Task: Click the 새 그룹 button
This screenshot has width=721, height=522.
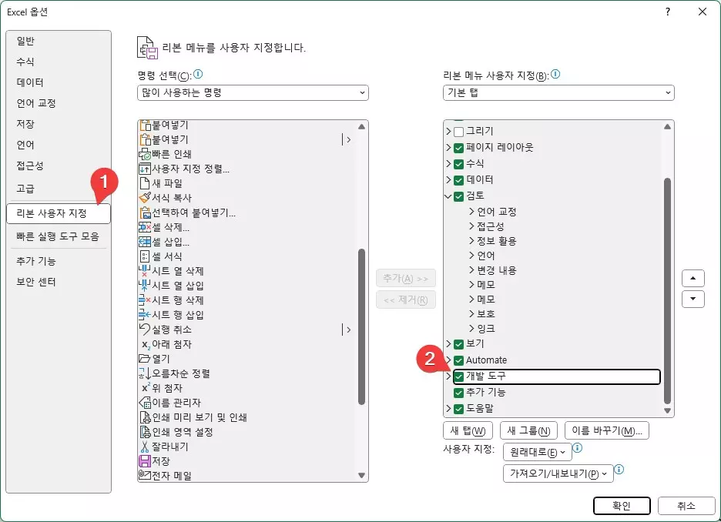Action: (528, 430)
